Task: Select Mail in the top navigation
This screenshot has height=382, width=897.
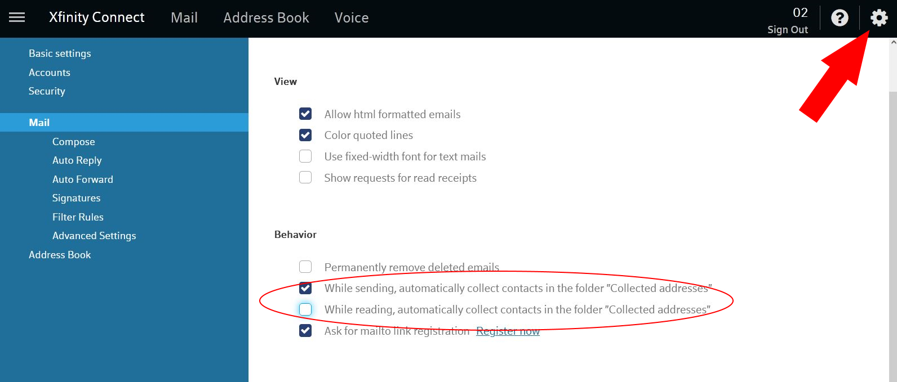Action: coord(184,17)
